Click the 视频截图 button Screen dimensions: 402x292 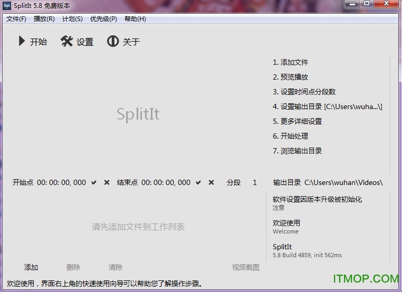point(246,267)
